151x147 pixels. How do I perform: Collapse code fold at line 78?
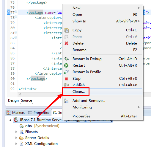(16, 17)
